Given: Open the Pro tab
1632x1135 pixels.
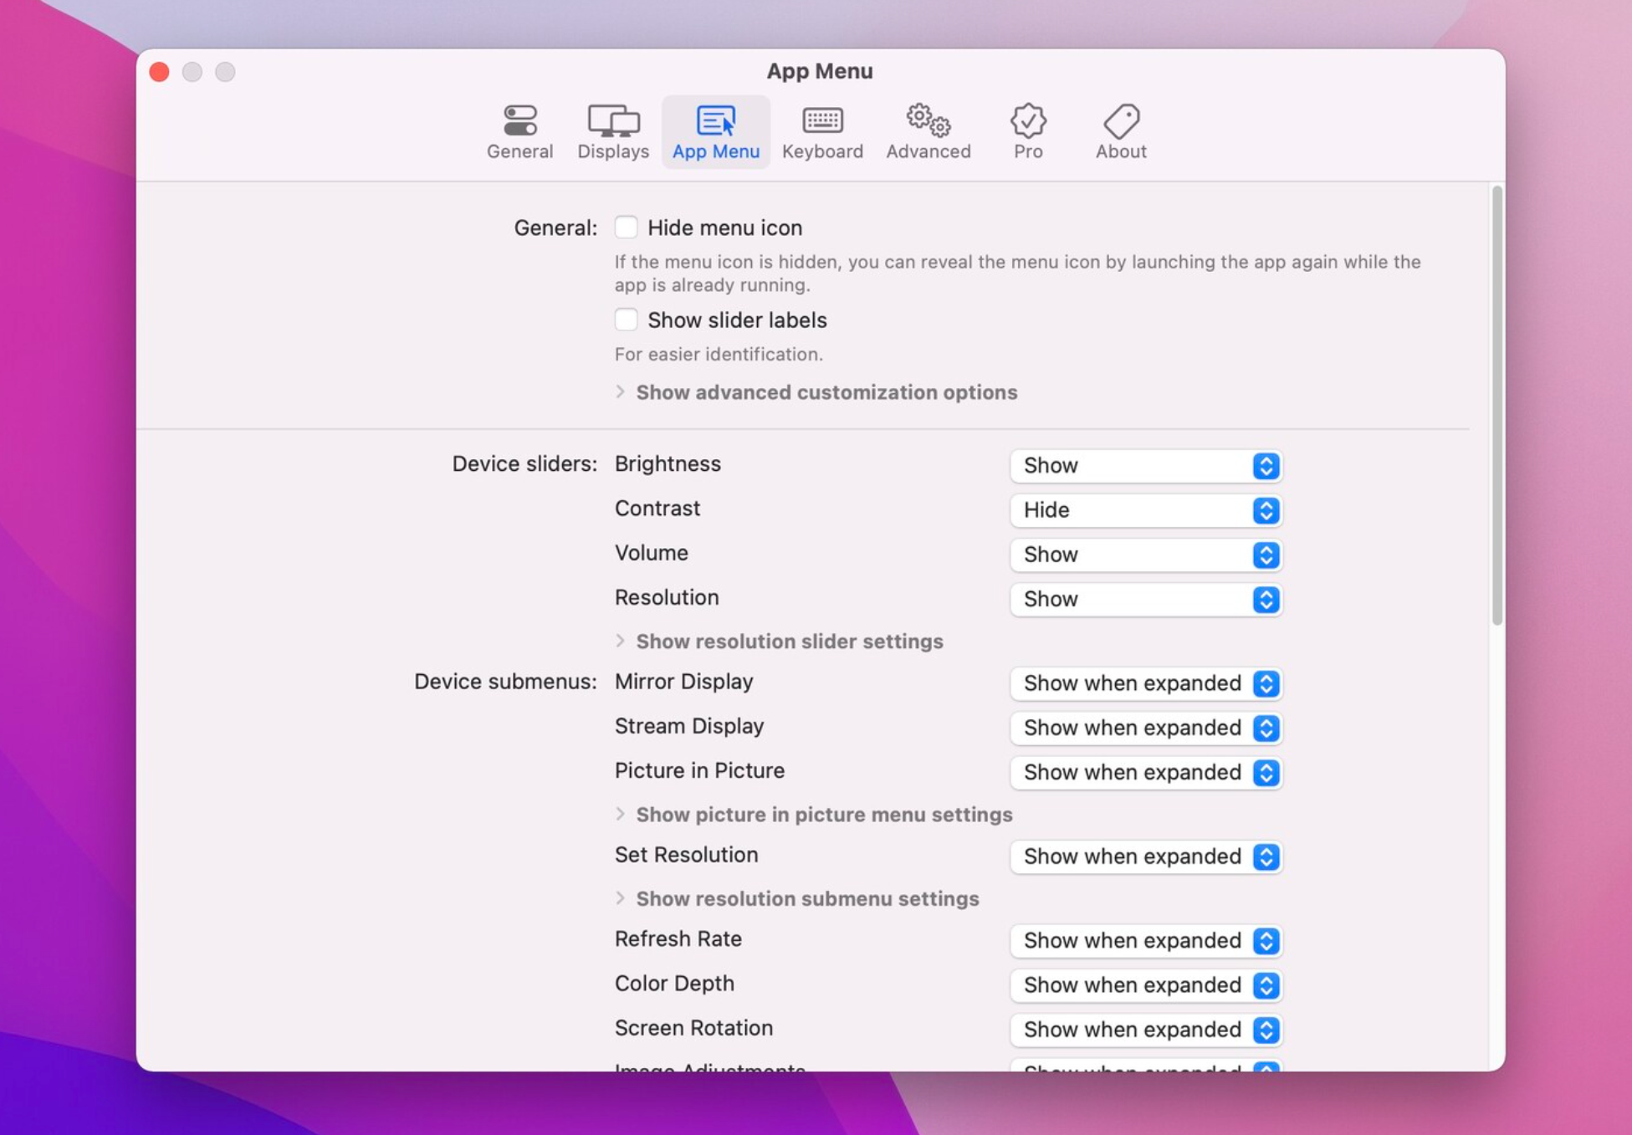Looking at the screenshot, I should point(1027,132).
